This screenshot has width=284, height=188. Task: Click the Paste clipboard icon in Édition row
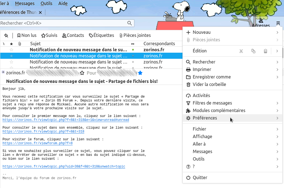click(265, 51)
